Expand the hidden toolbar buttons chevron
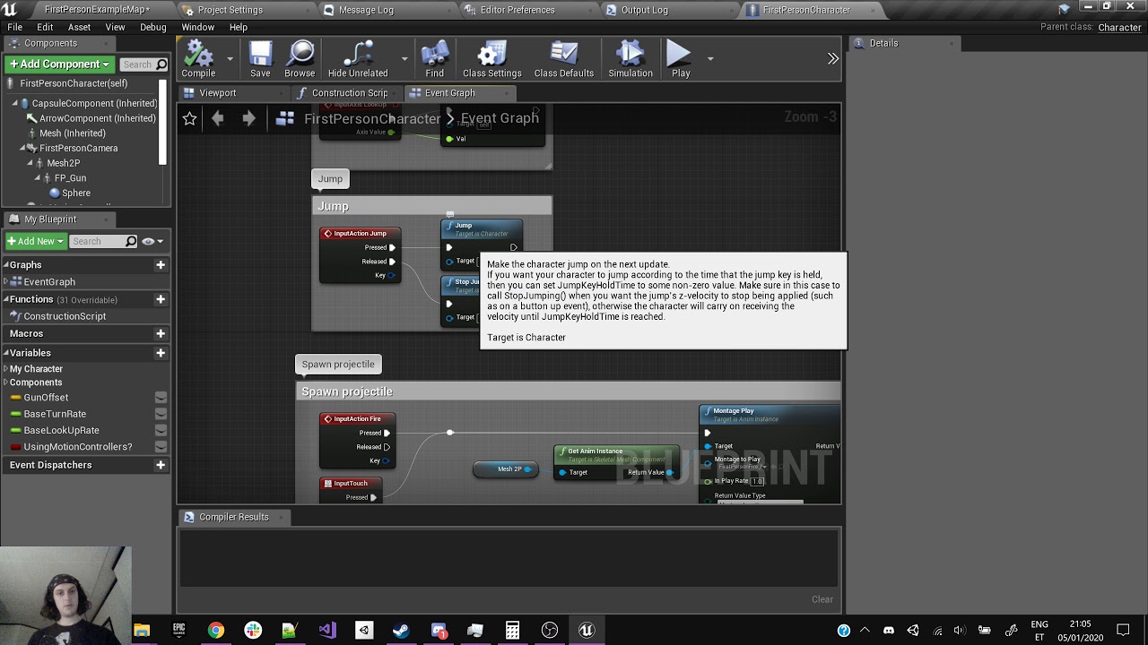 (x=832, y=59)
